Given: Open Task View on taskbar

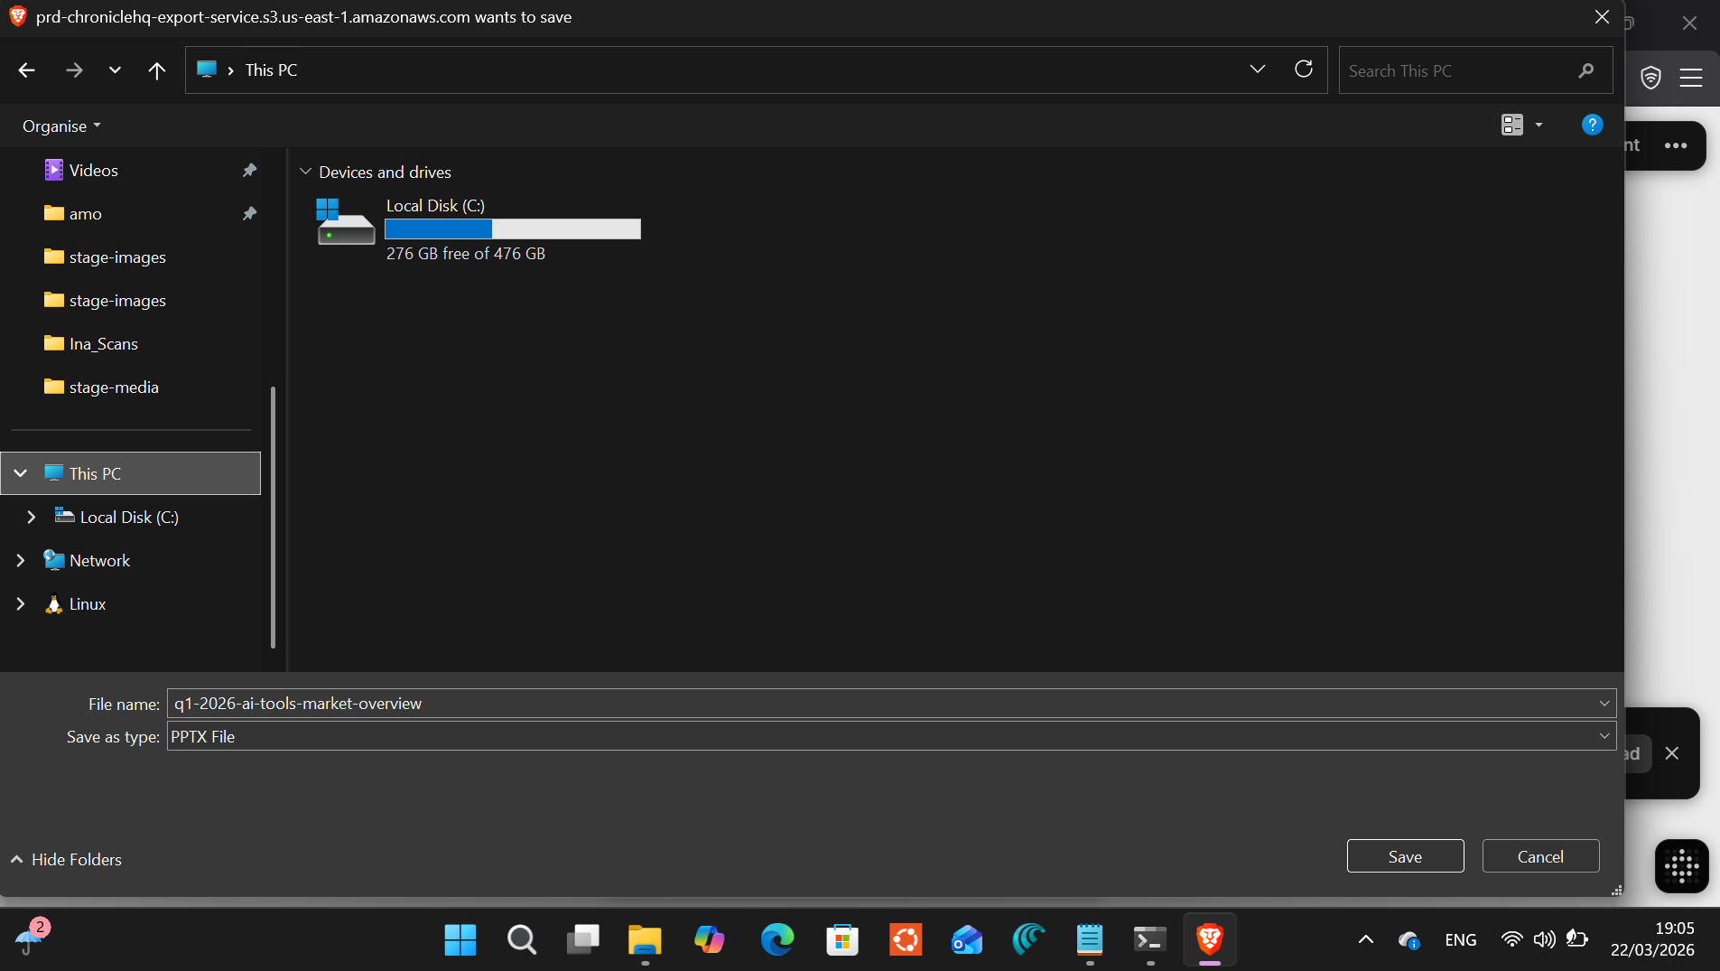Looking at the screenshot, I should (x=583, y=940).
